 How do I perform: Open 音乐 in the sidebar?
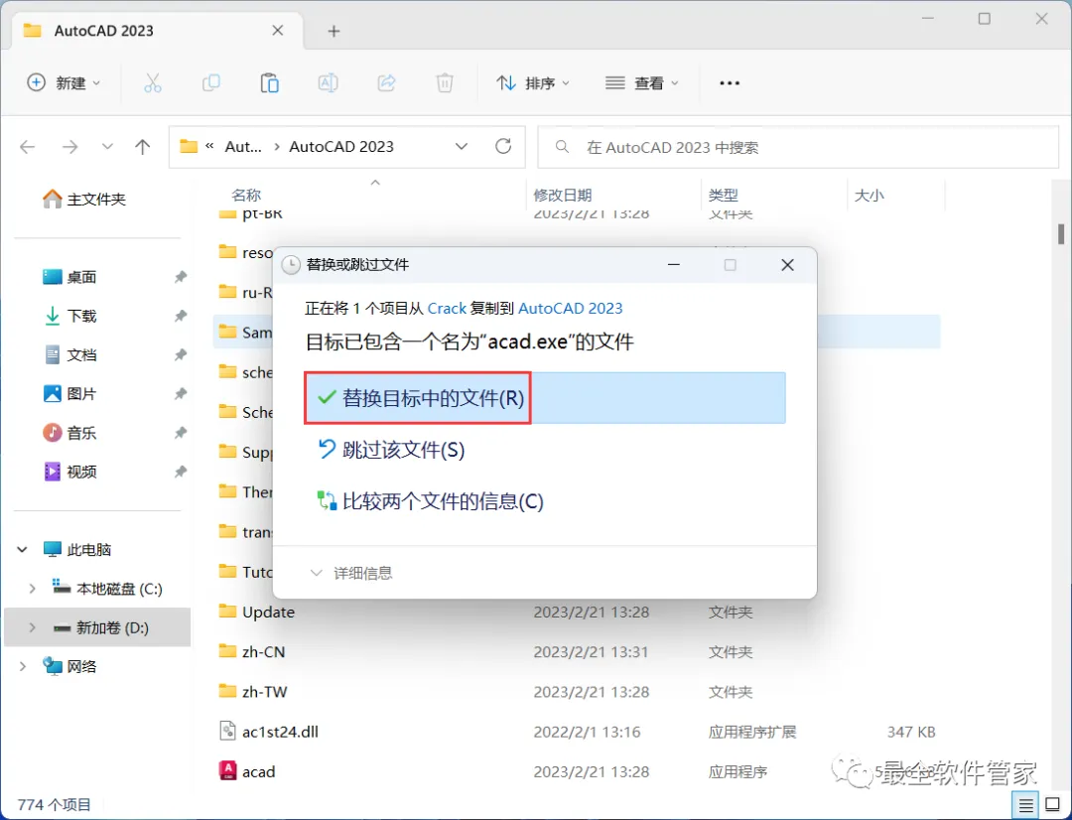click(x=80, y=433)
